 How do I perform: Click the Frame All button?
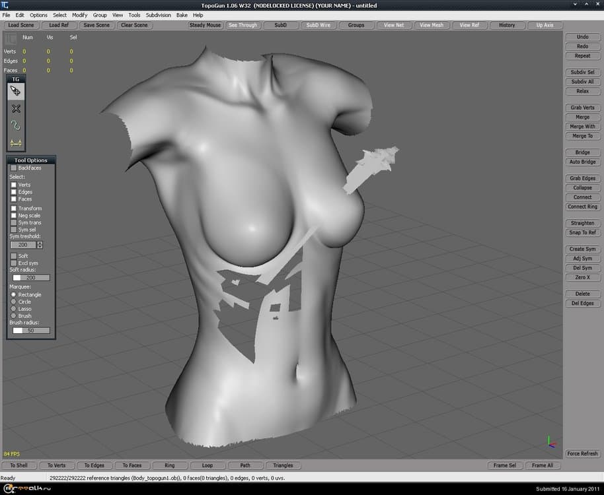point(543,465)
